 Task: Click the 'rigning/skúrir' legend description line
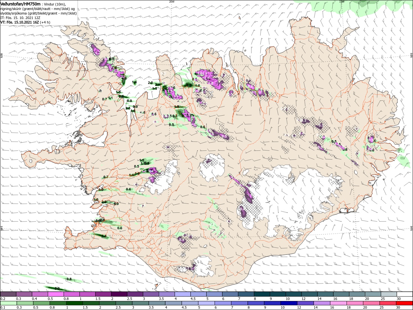click(x=38, y=9)
